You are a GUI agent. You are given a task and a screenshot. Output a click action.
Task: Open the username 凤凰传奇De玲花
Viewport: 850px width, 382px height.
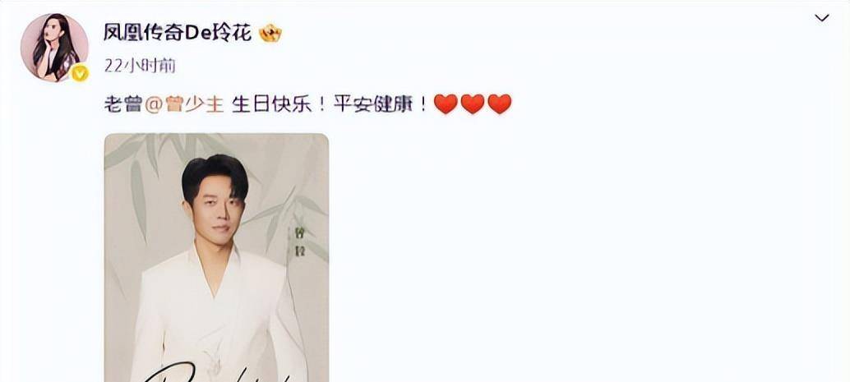[178, 34]
